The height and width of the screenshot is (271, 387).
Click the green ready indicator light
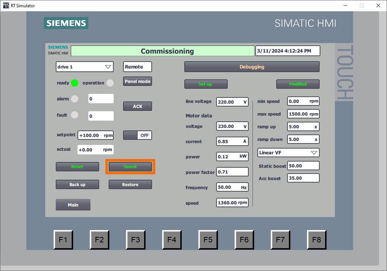coord(74,83)
